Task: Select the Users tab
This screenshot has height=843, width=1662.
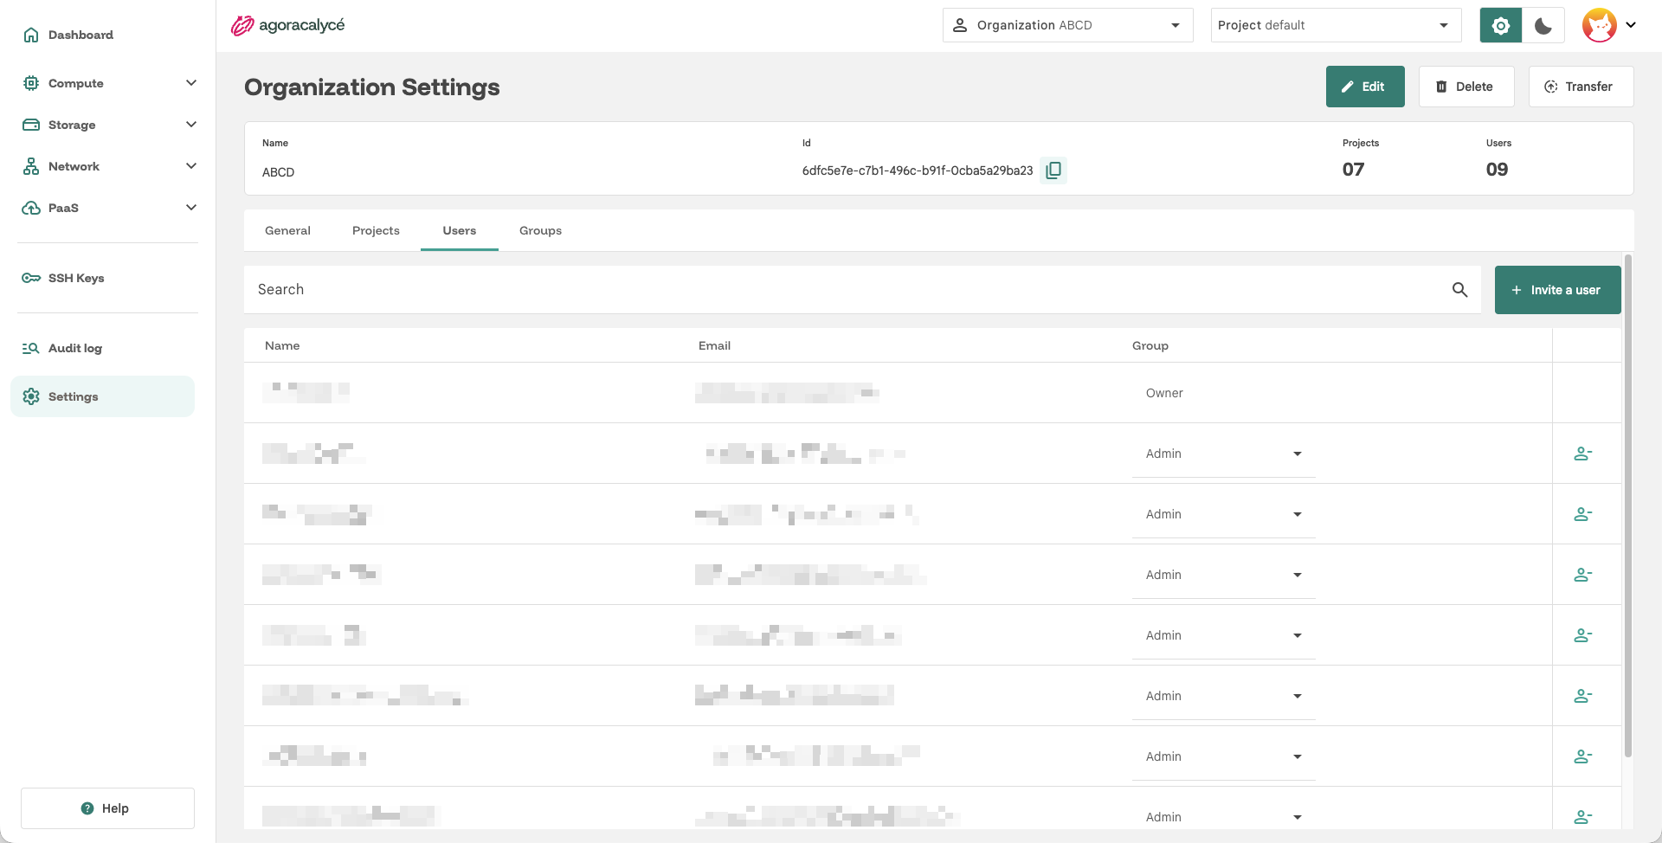Action: [x=459, y=230]
